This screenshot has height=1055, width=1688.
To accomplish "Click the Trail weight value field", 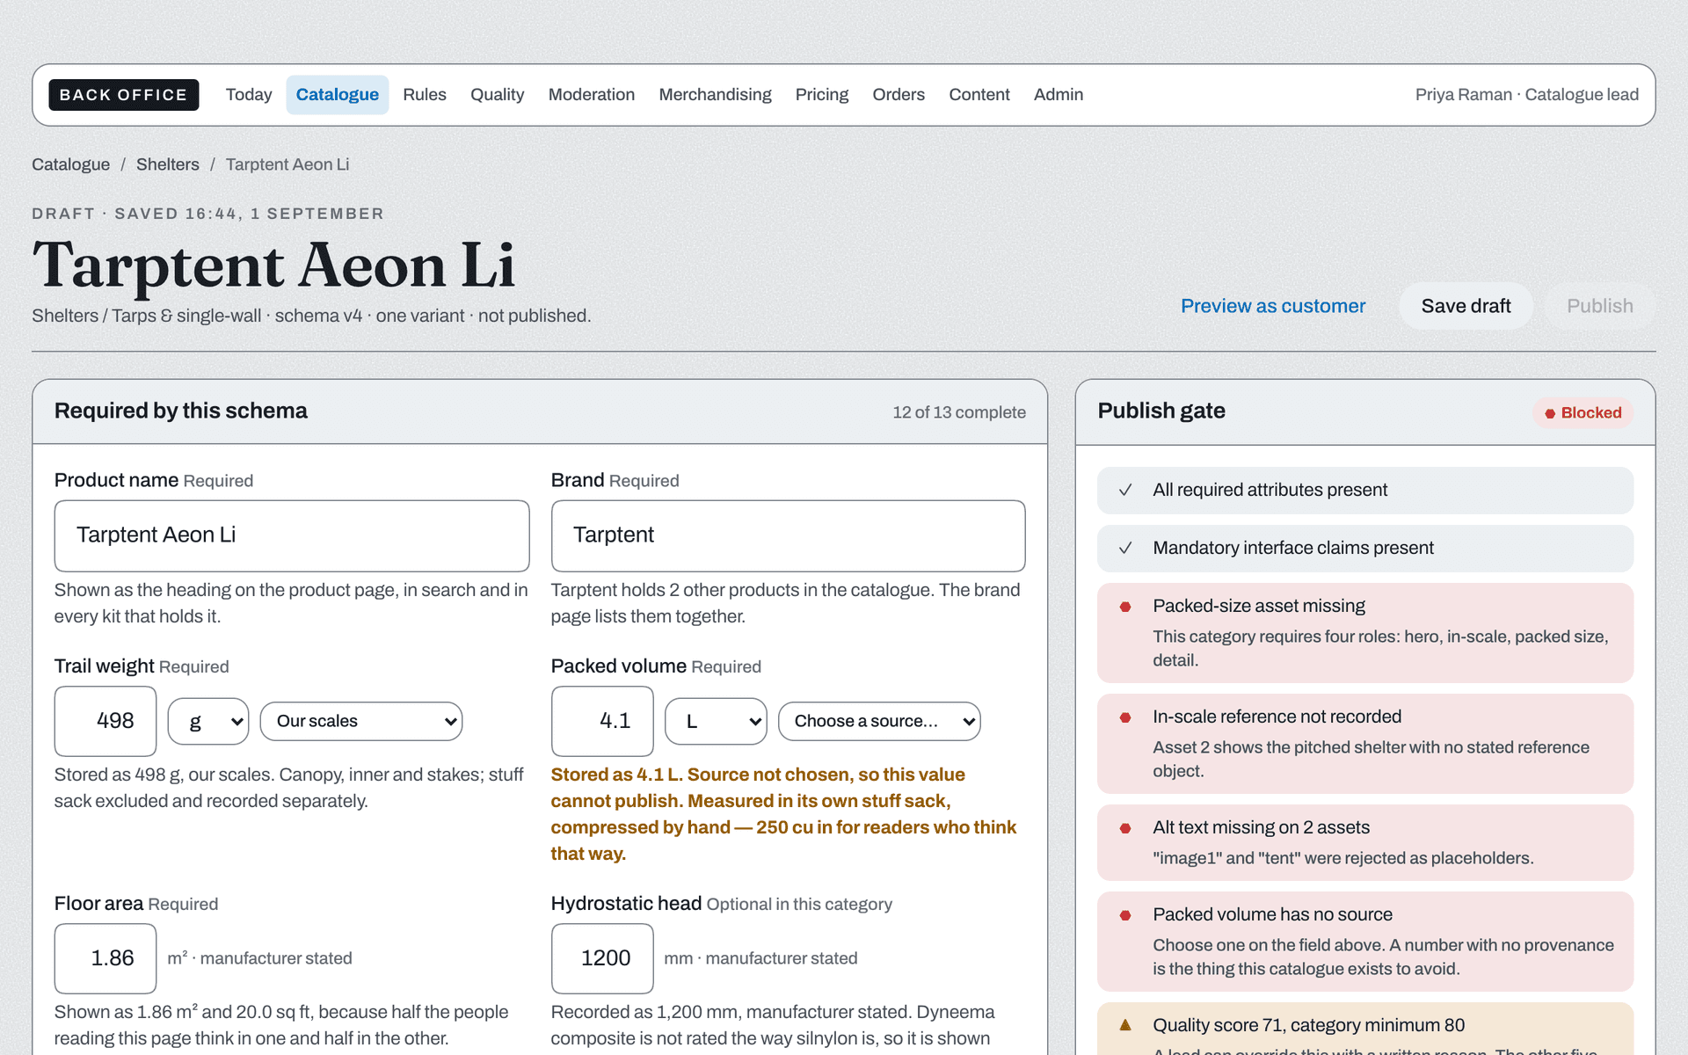I will 105,721.
